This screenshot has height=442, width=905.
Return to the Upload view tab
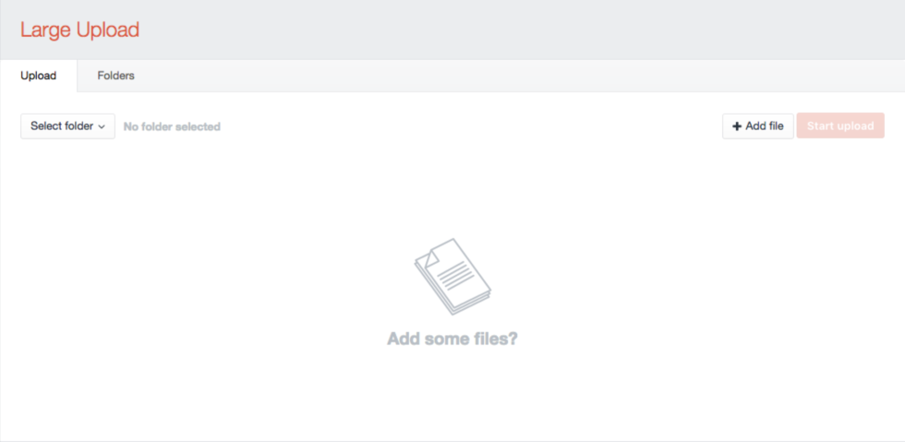(x=38, y=76)
